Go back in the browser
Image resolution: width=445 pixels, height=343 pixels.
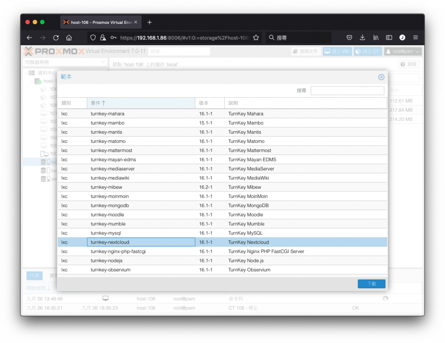pos(30,38)
